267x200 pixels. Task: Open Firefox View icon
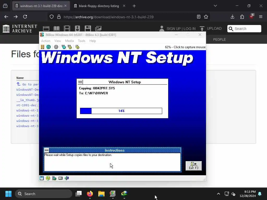5,6
